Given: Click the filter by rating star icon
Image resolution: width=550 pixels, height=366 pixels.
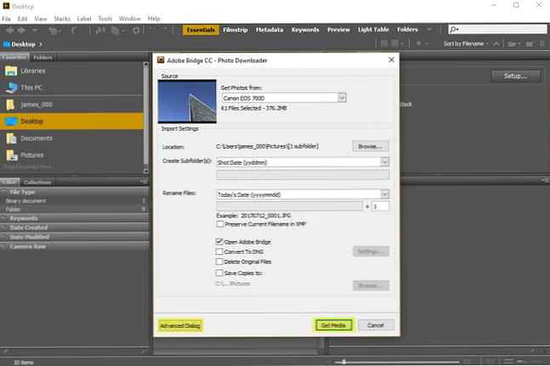Looking at the screenshot, I should 419,44.
